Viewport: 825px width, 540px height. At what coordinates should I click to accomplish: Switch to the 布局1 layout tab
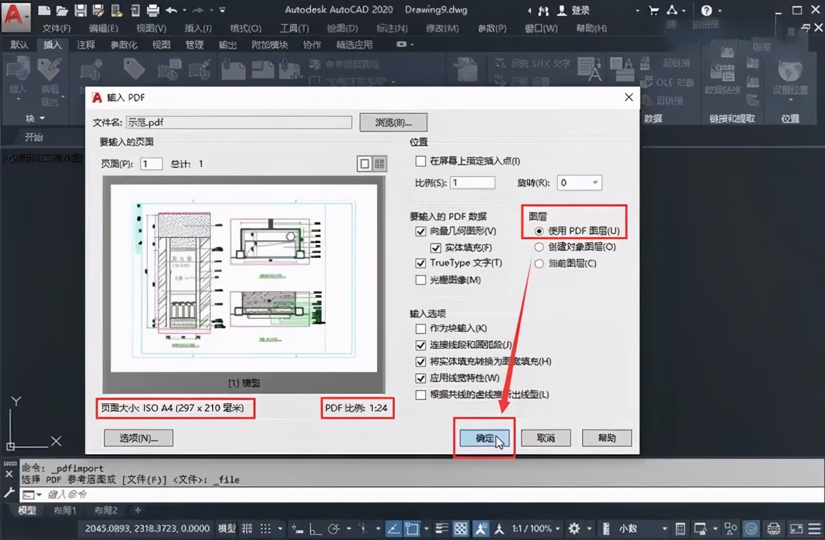tap(64, 510)
